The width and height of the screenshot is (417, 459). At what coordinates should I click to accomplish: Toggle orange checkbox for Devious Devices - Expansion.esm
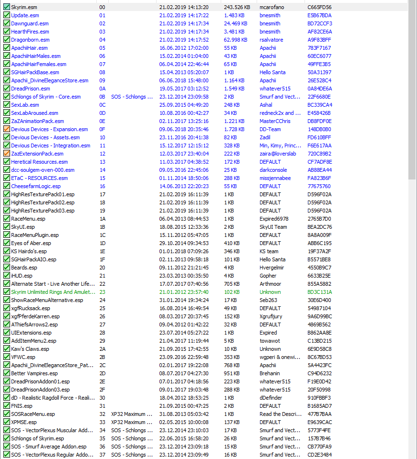pos(6,129)
